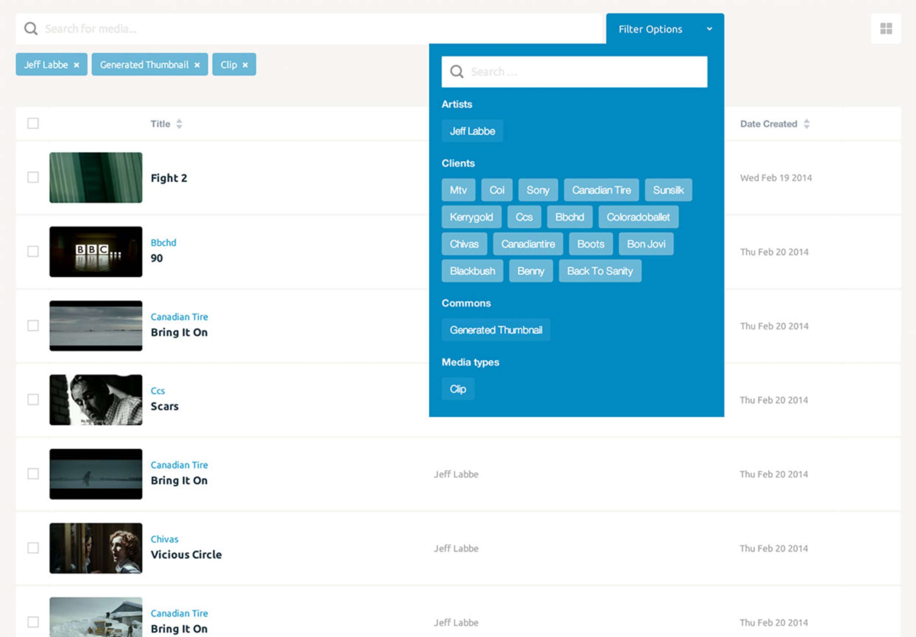
Task: Choose the Sony client filter
Action: coord(538,190)
